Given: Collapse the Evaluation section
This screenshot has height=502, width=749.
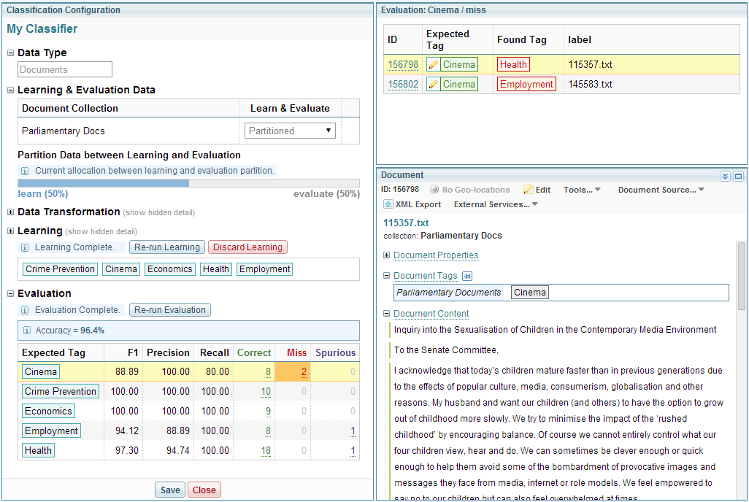Looking at the screenshot, I should click(11, 294).
